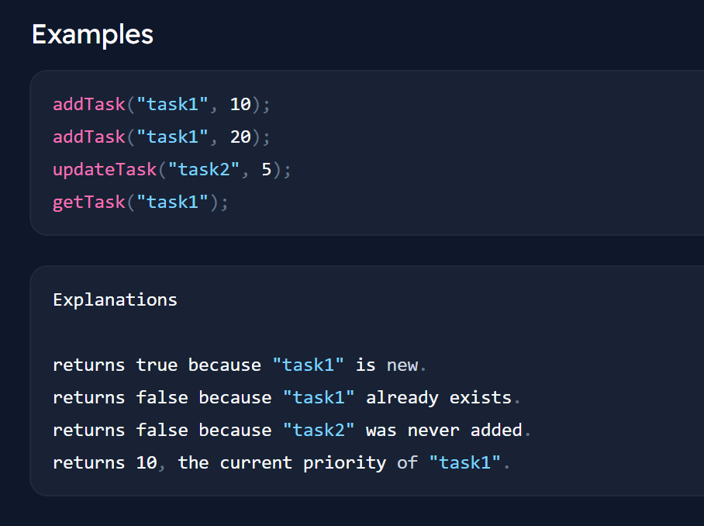This screenshot has height=526, width=704.
Task: Click the words 'never added'
Action: coord(464,431)
